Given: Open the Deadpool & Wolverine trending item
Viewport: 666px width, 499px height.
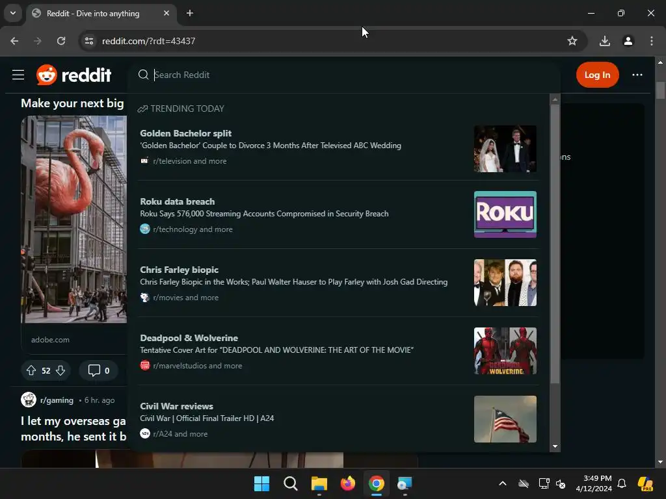Looking at the screenshot, I should (338, 352).
